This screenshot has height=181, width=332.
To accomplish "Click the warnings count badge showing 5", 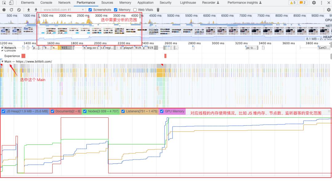I will (x=293, y=3).
